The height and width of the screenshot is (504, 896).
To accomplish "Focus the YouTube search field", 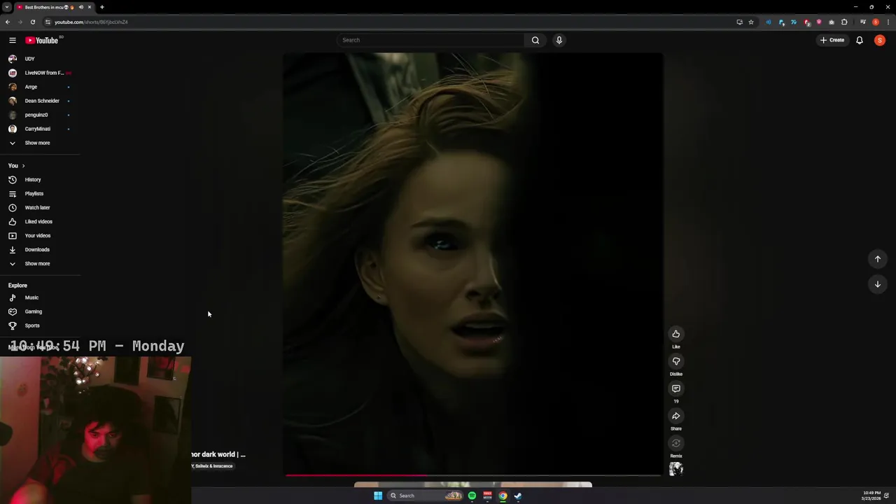I will click(x=430, y=40).
